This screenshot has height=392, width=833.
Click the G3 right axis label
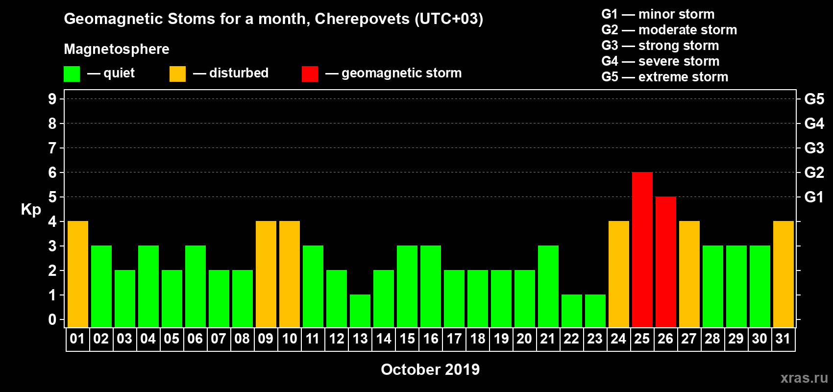(814, 148)
